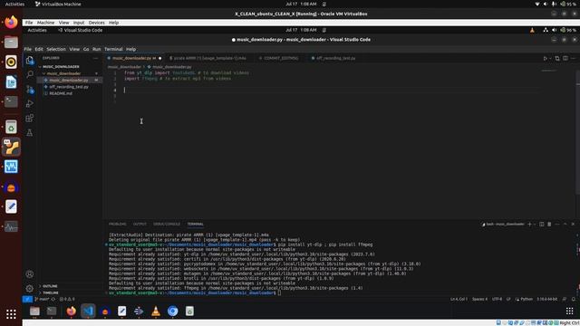
Task: Open terminal launch profile dropdown arrow
Action: click(535, 224)
